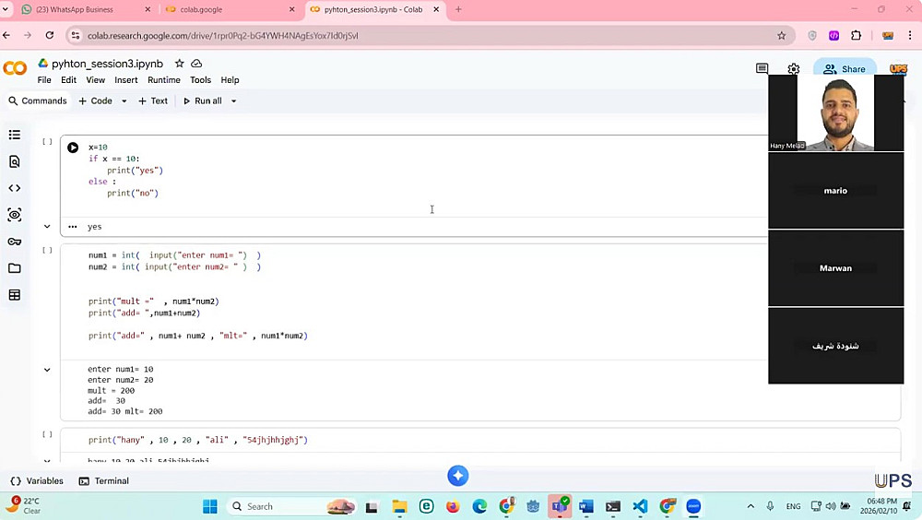Add a new Code cell
This screenshot has width=922, height=520.
pyautogui.click(x=95, y=101)
